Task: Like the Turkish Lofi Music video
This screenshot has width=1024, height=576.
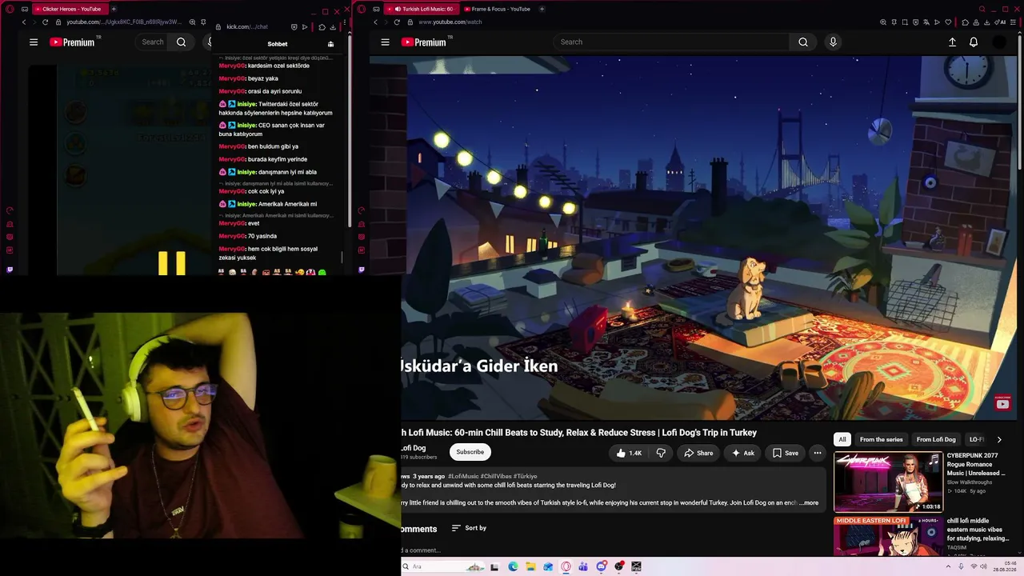Action: [x=629, y=453]
